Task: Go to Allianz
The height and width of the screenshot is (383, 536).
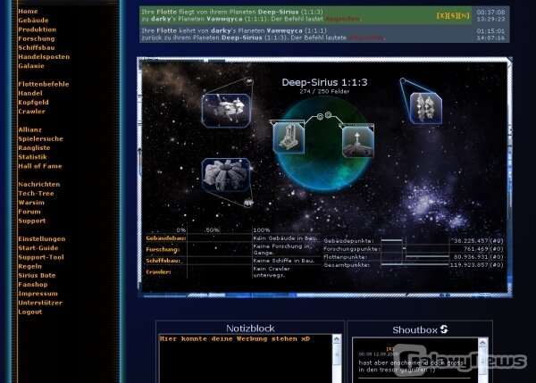Action: pos(29,129)
